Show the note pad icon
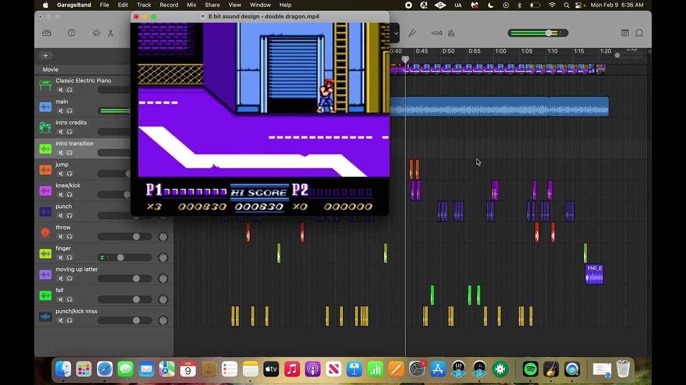 coord(625,33)
